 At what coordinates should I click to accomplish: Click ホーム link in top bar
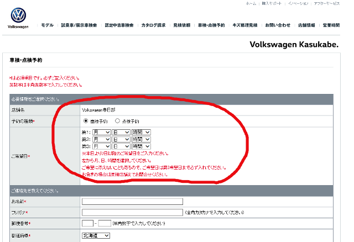(x=251, y=3)
